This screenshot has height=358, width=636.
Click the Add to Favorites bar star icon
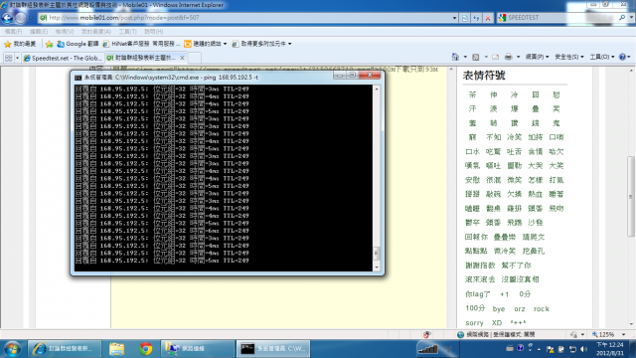click(49, 44)
